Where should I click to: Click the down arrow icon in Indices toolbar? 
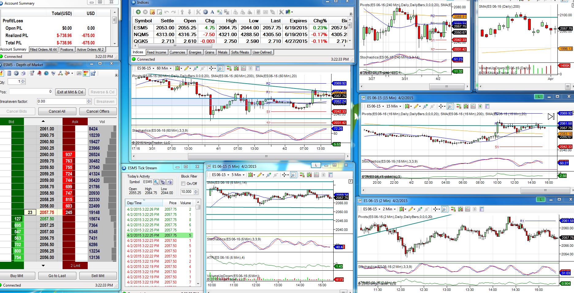[189, 12]
